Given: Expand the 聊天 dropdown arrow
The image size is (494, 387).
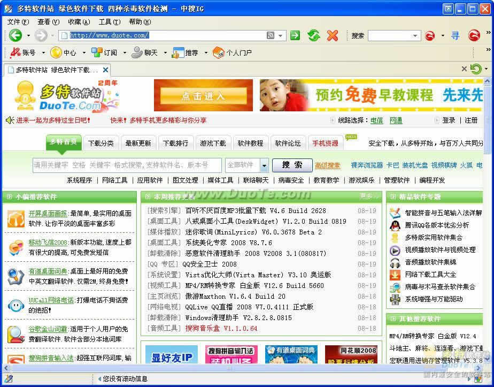Looking at the screenshot, I should pos(165,52).
